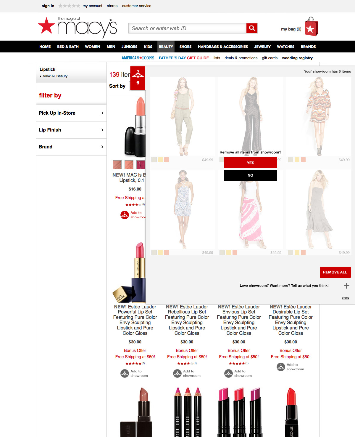
Task: Open the WATCHES menu
Action: pos(285,47)
